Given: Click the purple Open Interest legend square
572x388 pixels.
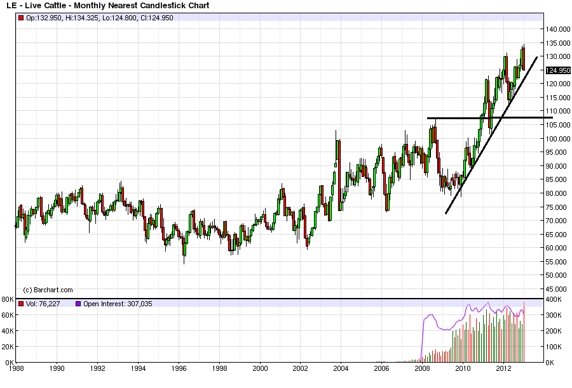Looking at the screenshot, I should tap(78, 304).
